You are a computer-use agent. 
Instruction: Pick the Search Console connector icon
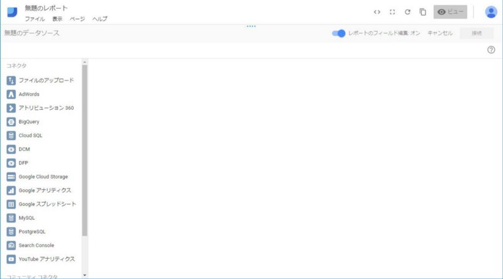11,245
